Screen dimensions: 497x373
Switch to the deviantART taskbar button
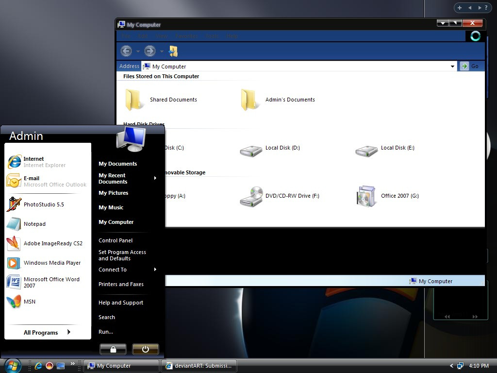199,366
